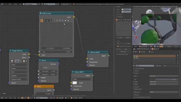Viewport: 181px width, 102px height.
Task: Select the B curve channel
Action: pyautogui.click(x=50, y=21)
